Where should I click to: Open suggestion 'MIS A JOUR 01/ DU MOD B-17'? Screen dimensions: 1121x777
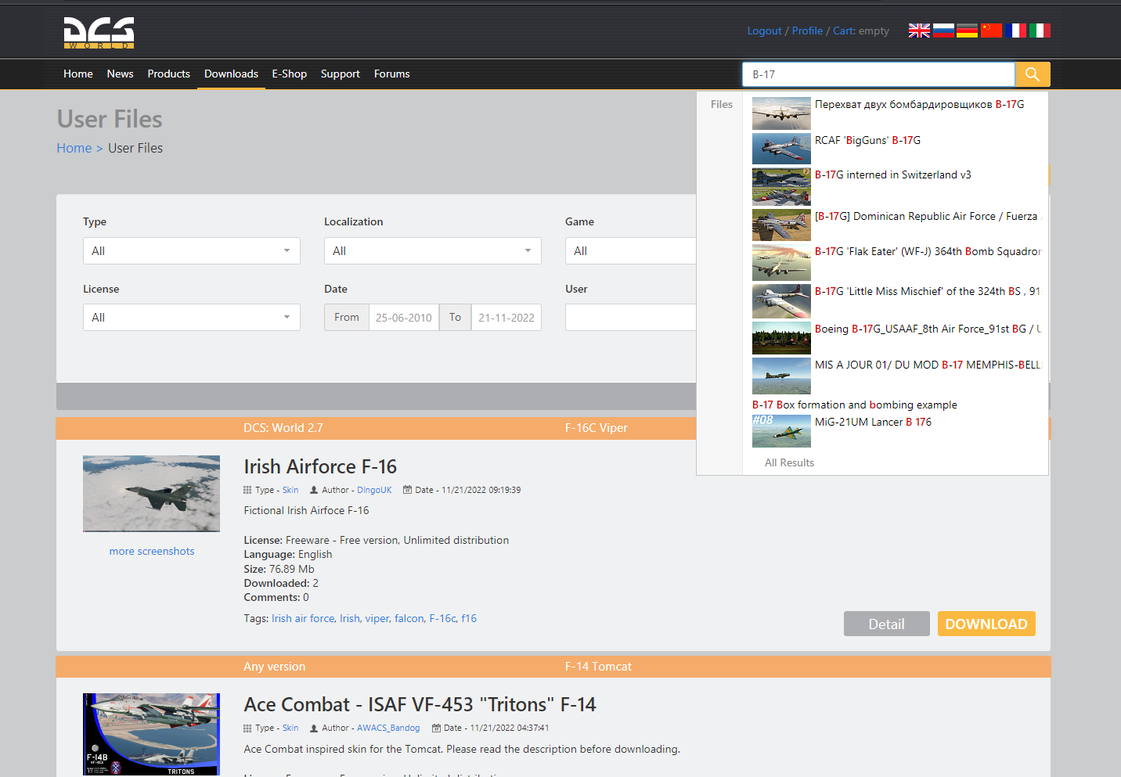(928, 365)
